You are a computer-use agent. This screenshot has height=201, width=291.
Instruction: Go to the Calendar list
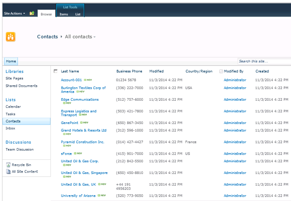point(13,107)
